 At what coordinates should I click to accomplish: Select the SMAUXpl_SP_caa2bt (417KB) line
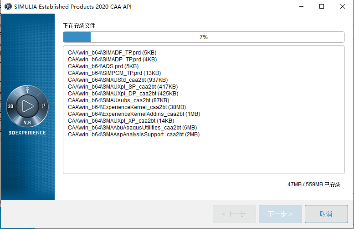coord(123,87)
